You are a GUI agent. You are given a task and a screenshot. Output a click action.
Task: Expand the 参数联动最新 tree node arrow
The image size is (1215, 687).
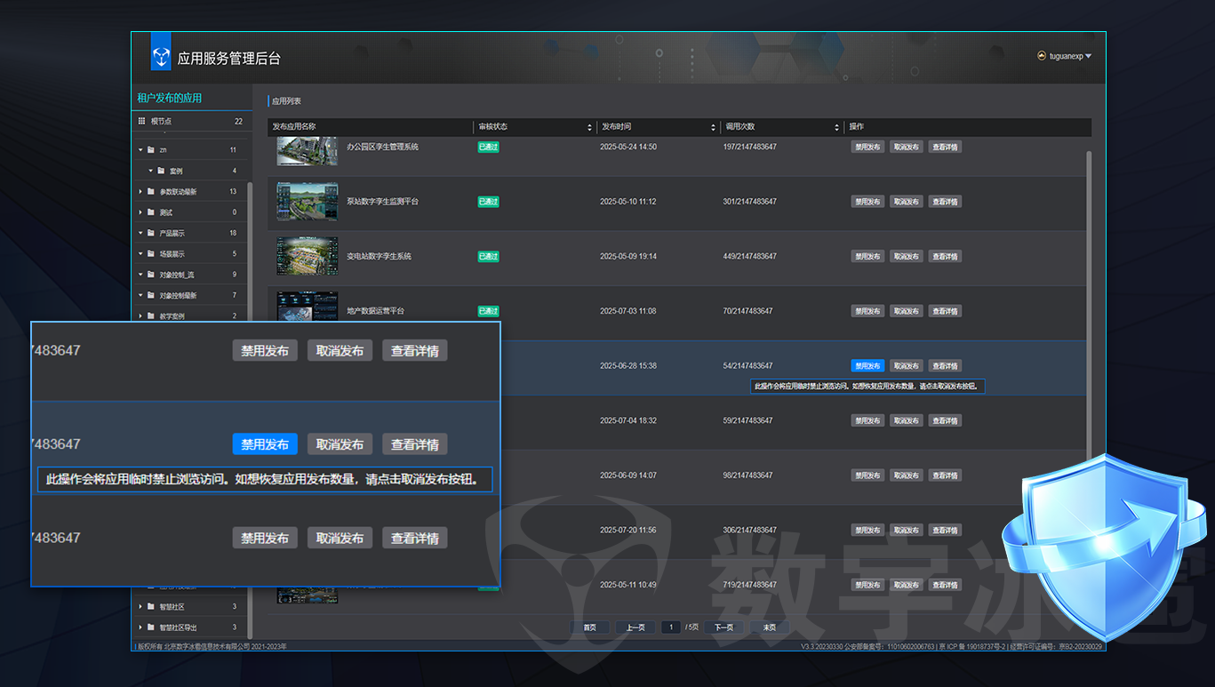point(140,192)
